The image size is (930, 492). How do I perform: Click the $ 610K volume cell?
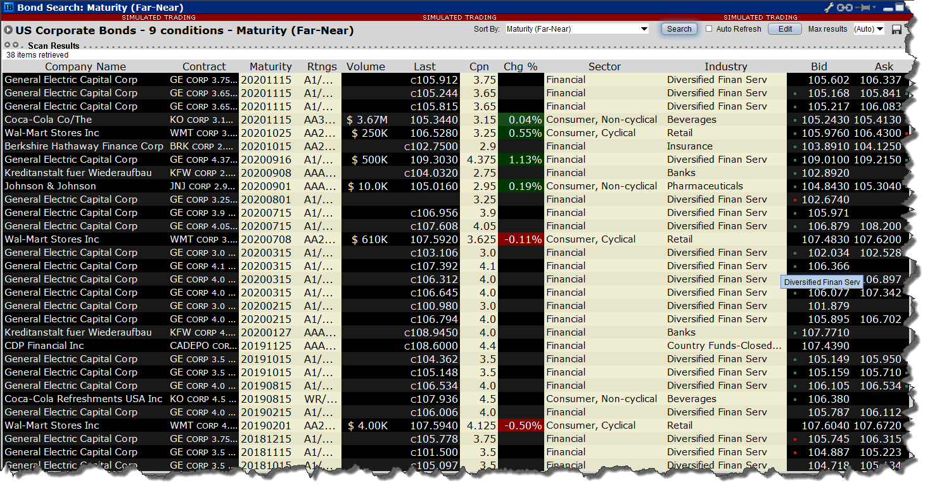pyautogui.click(x=367, y=239)
